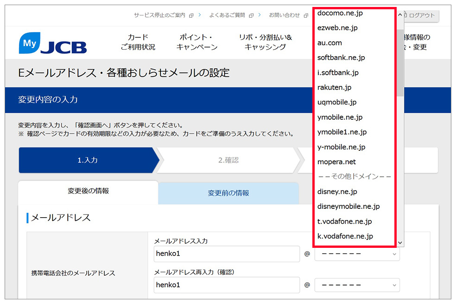The width and height of the screenshot is (456, 304).
Task: Switch to 変更前の情報 tab
Action: coord(228,193)
